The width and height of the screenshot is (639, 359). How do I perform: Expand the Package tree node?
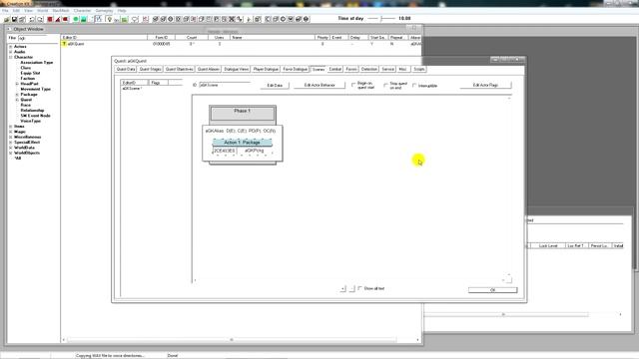[x=17, y=95]
